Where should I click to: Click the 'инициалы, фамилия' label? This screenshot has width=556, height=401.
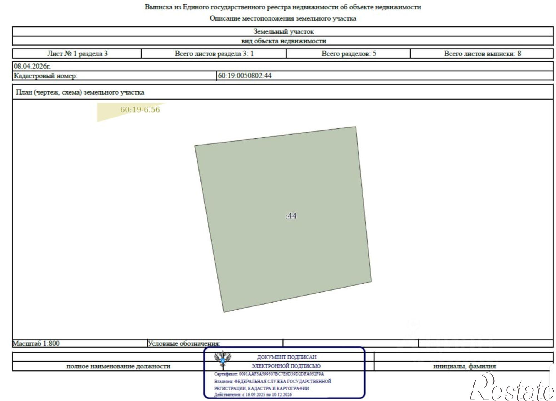pyautogui.click(x=465, y=366)
